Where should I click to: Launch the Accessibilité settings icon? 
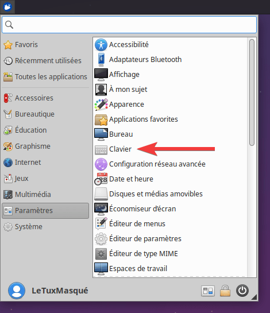[101, 45]
